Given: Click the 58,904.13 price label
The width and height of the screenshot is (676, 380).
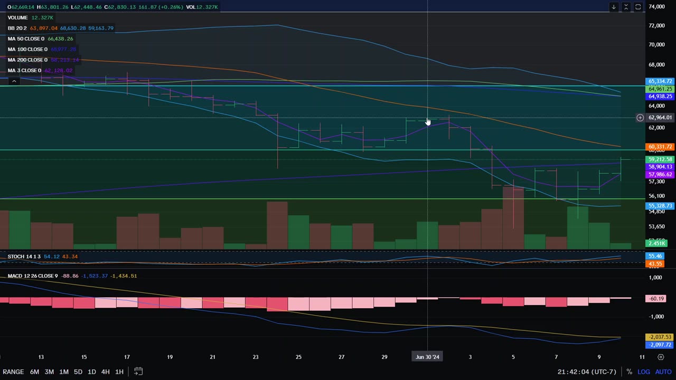Looking at the screenshot, I should [660, 167].
